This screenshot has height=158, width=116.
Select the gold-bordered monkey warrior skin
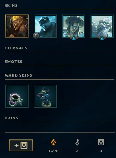(x=17, y=26)
